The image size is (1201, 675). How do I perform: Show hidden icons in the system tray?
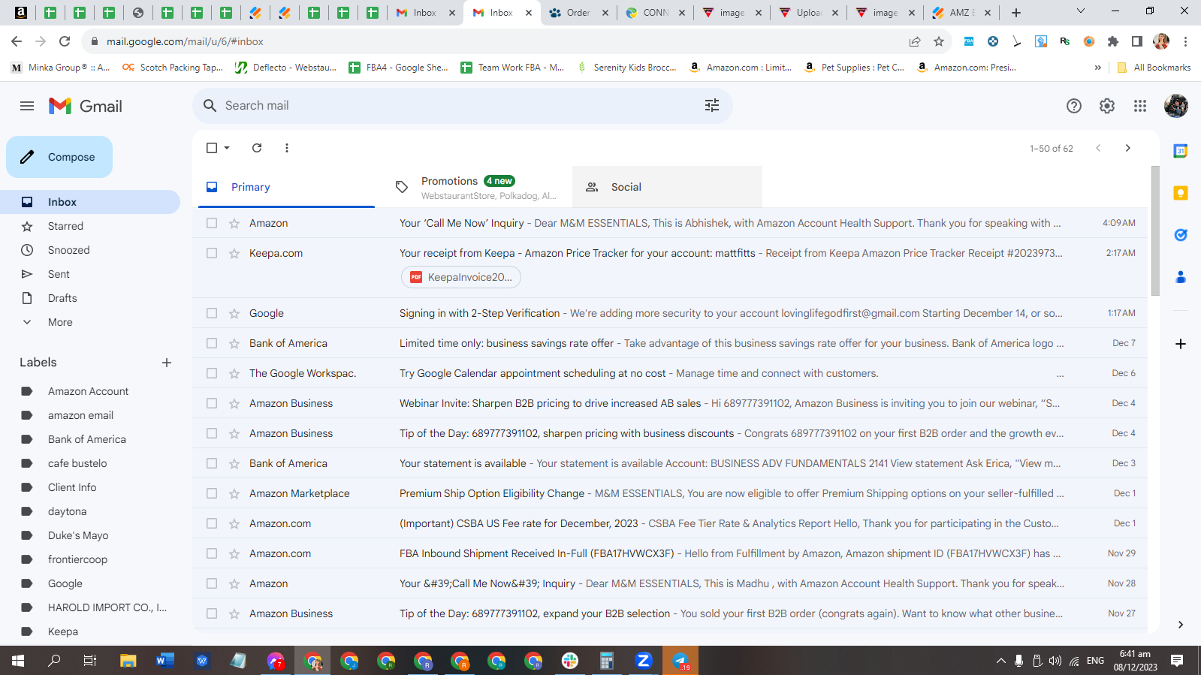(1000, 661)
